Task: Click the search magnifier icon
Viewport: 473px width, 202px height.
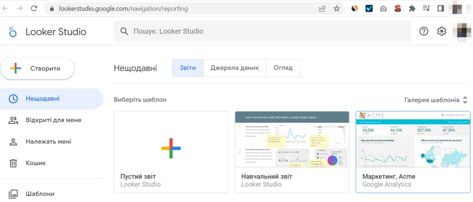Action: pyautogui.click(x=124, y=31)
